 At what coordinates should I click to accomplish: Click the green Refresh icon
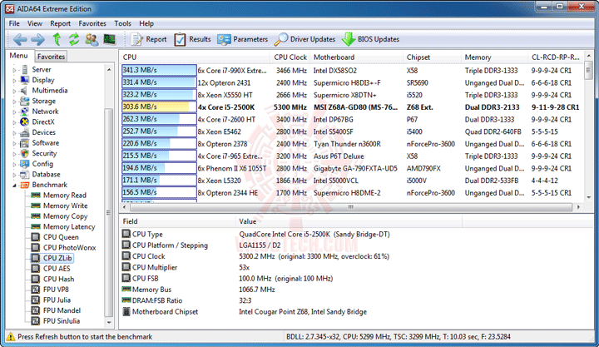coord(74,39)
